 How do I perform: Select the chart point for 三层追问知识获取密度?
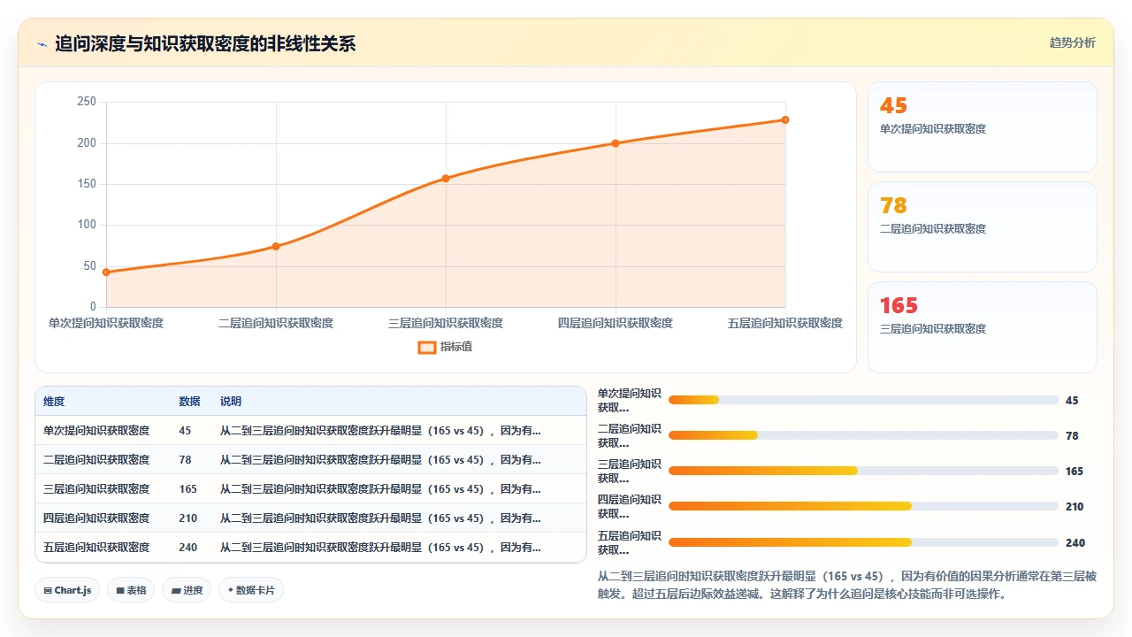[x=446, y=179]
